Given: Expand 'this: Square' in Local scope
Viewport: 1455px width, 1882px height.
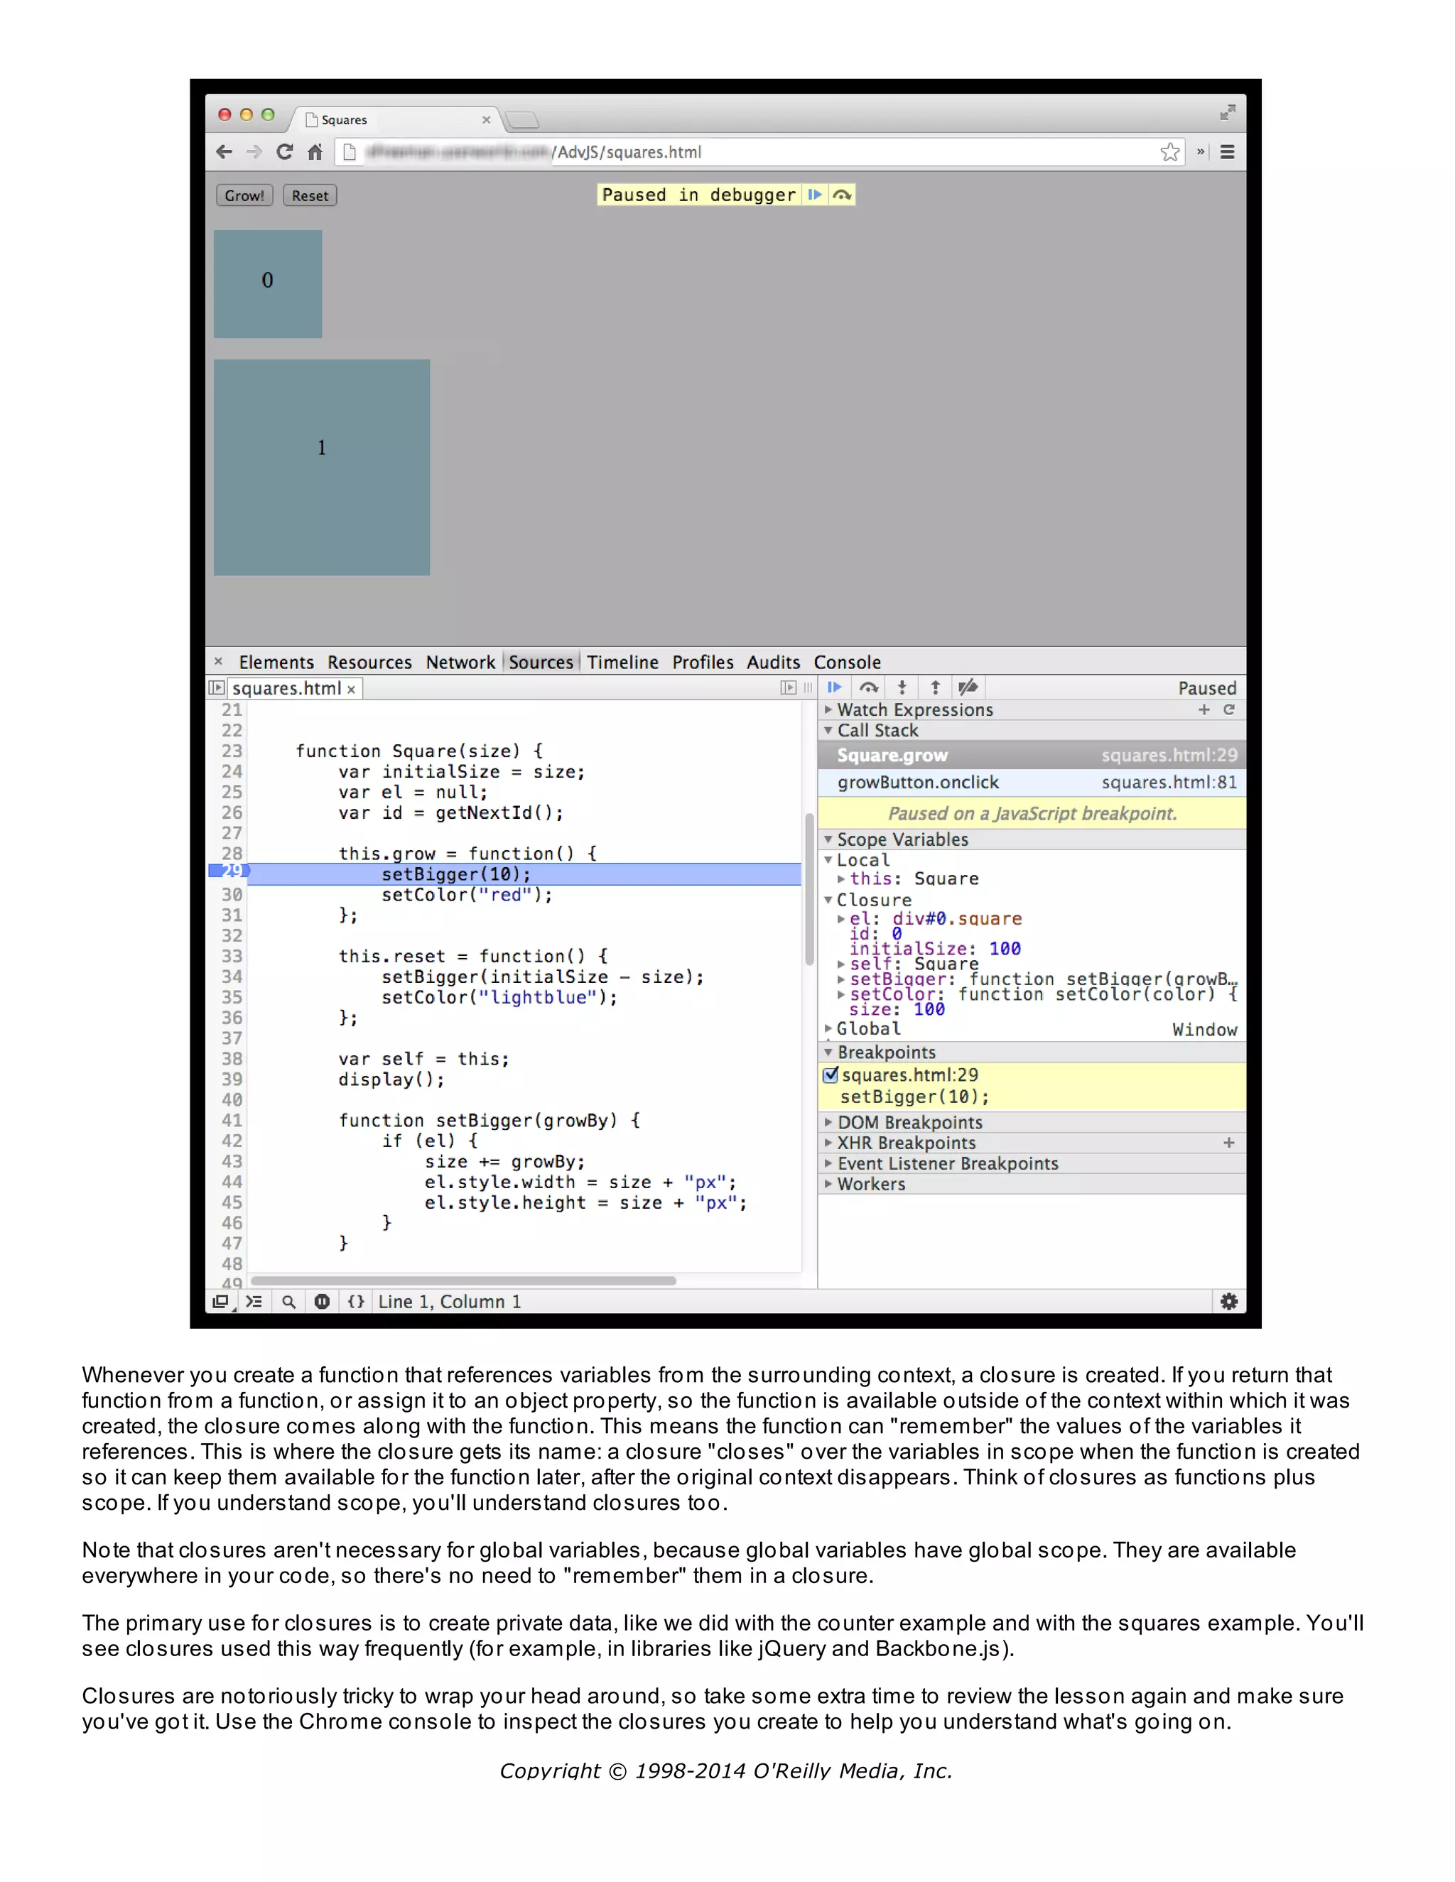Looking at the screenshot, I should 841,879.
